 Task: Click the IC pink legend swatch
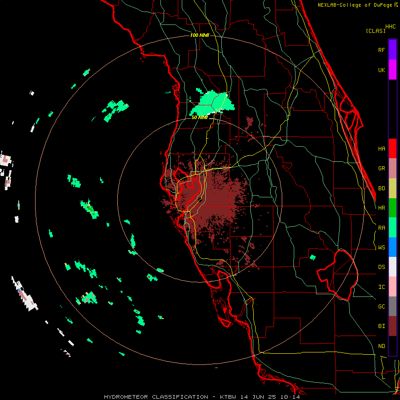[x=392, y=287]
